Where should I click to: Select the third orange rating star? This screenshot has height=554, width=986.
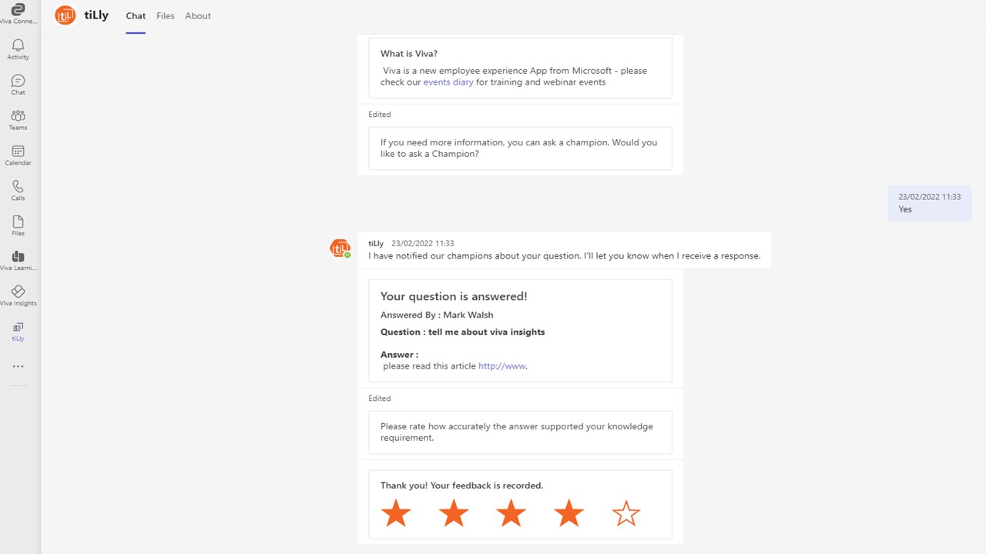coord(511,513)
